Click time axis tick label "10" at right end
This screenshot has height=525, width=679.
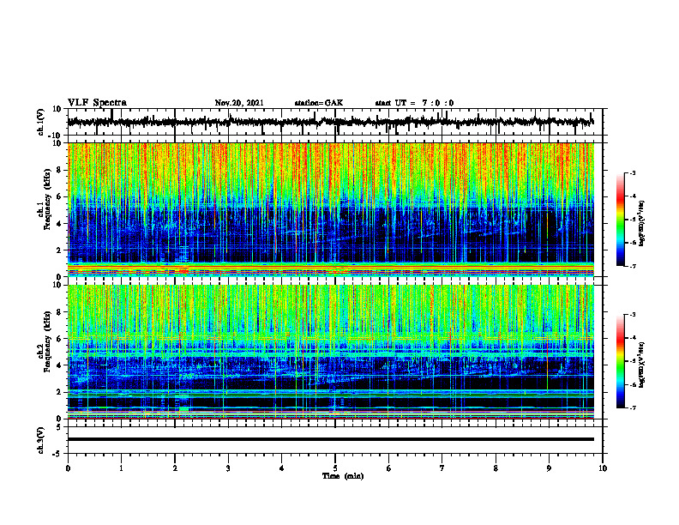(603, 468)
